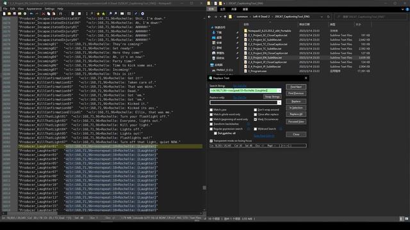Expand the Explorer ribbon with the chevron
The height and width of the screenshot is (230, 410).
point(403,9)
